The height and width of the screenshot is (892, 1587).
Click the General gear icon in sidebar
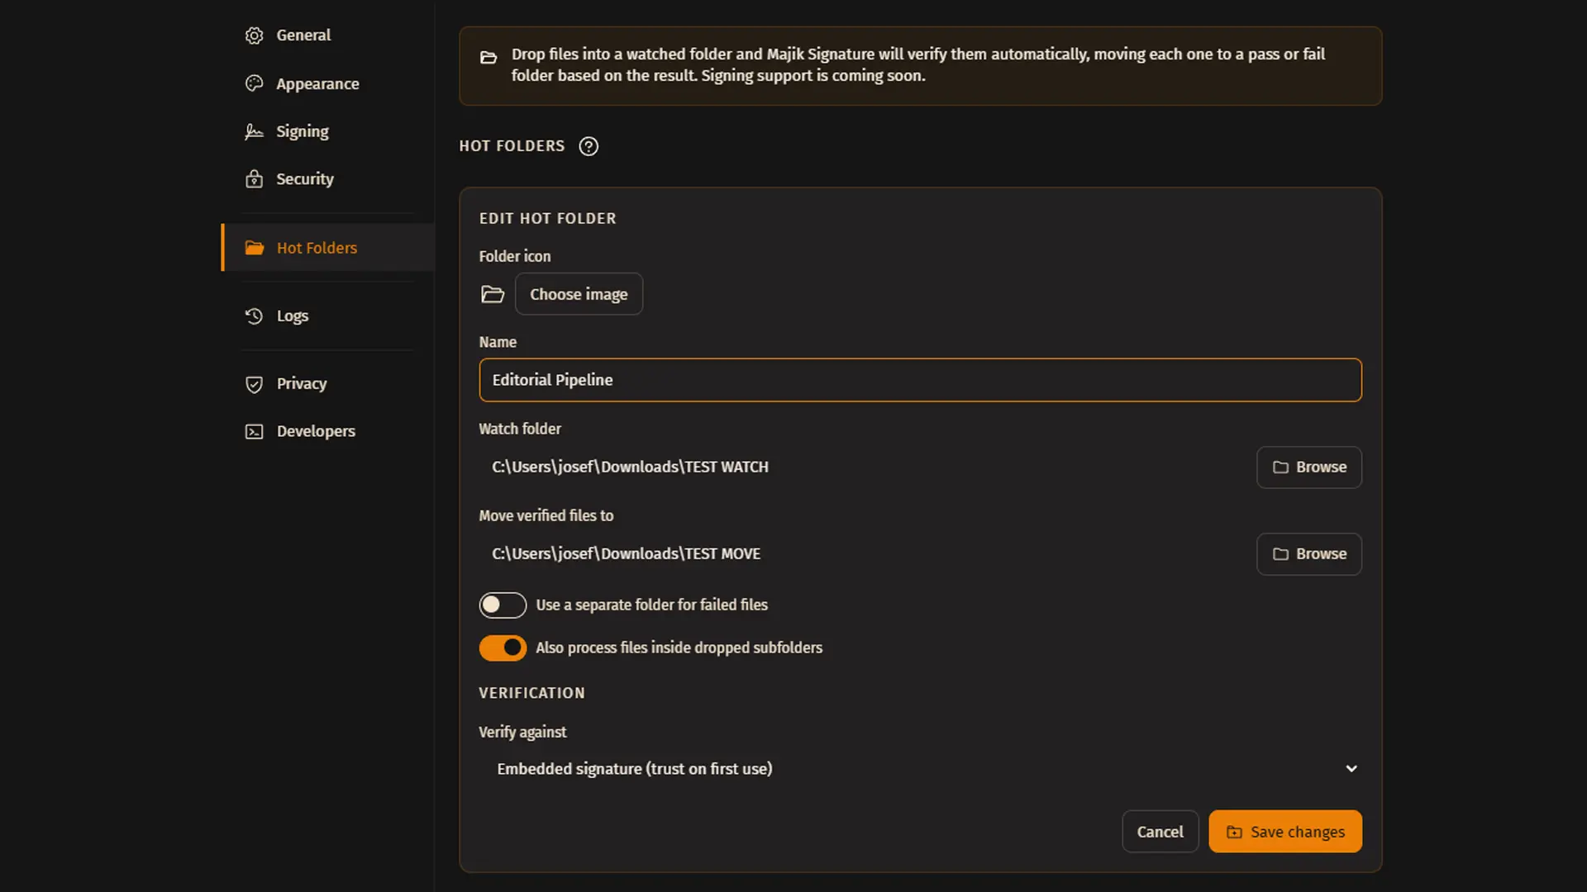pos(254,36)
